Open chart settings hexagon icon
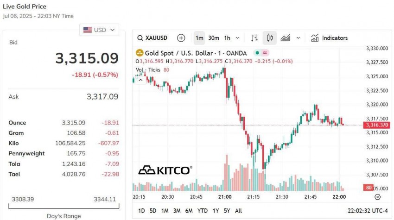Image resolution: width=394 pixels, height=220 pixels. (377, 197)
